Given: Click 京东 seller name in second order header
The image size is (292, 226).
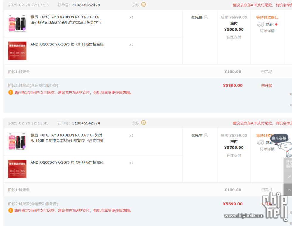Looking at the screenshot, I should 136,123.
